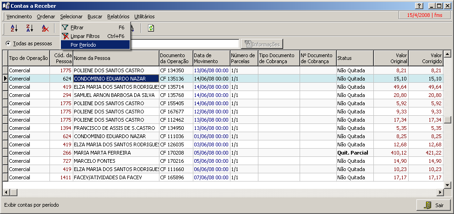Click the Tipo de Operação column header
Image resolution: width=454 pixels, height=214 pixels.
[x=29, y=58]
